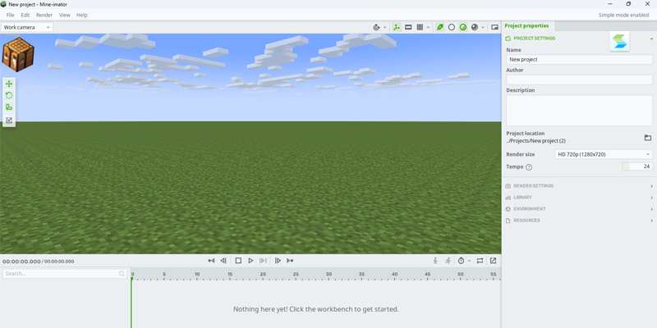Click the Author input field
This screenshot has height=328, width=657.
579,80
